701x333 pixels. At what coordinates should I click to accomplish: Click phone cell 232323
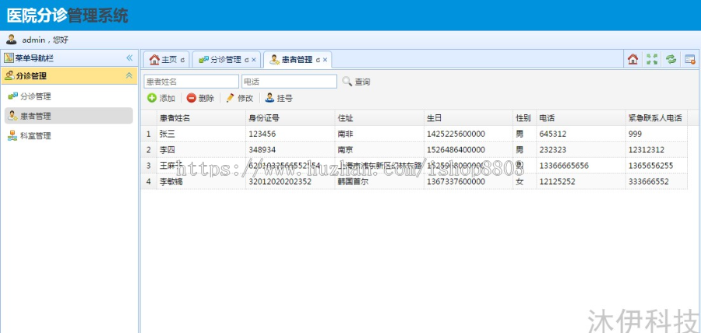581,149
